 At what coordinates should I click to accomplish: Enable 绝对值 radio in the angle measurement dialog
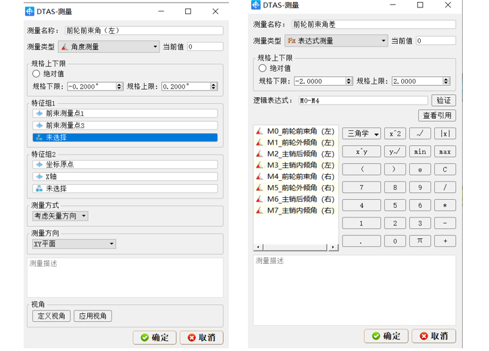[x=36, y=74]
